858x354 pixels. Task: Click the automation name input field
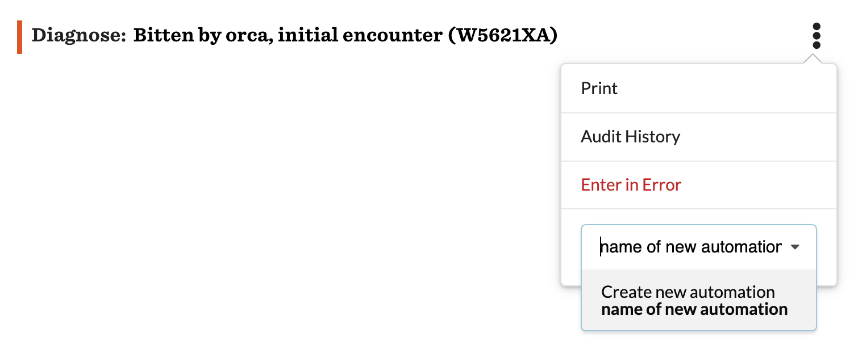[x=690, y=247]
